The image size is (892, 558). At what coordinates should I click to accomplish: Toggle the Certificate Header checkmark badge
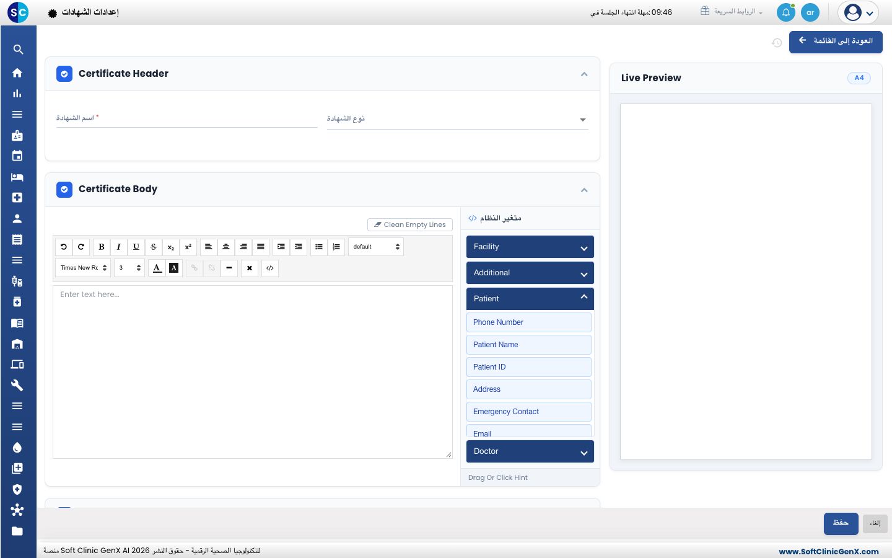pyautogui.click(x=64, y=74)
